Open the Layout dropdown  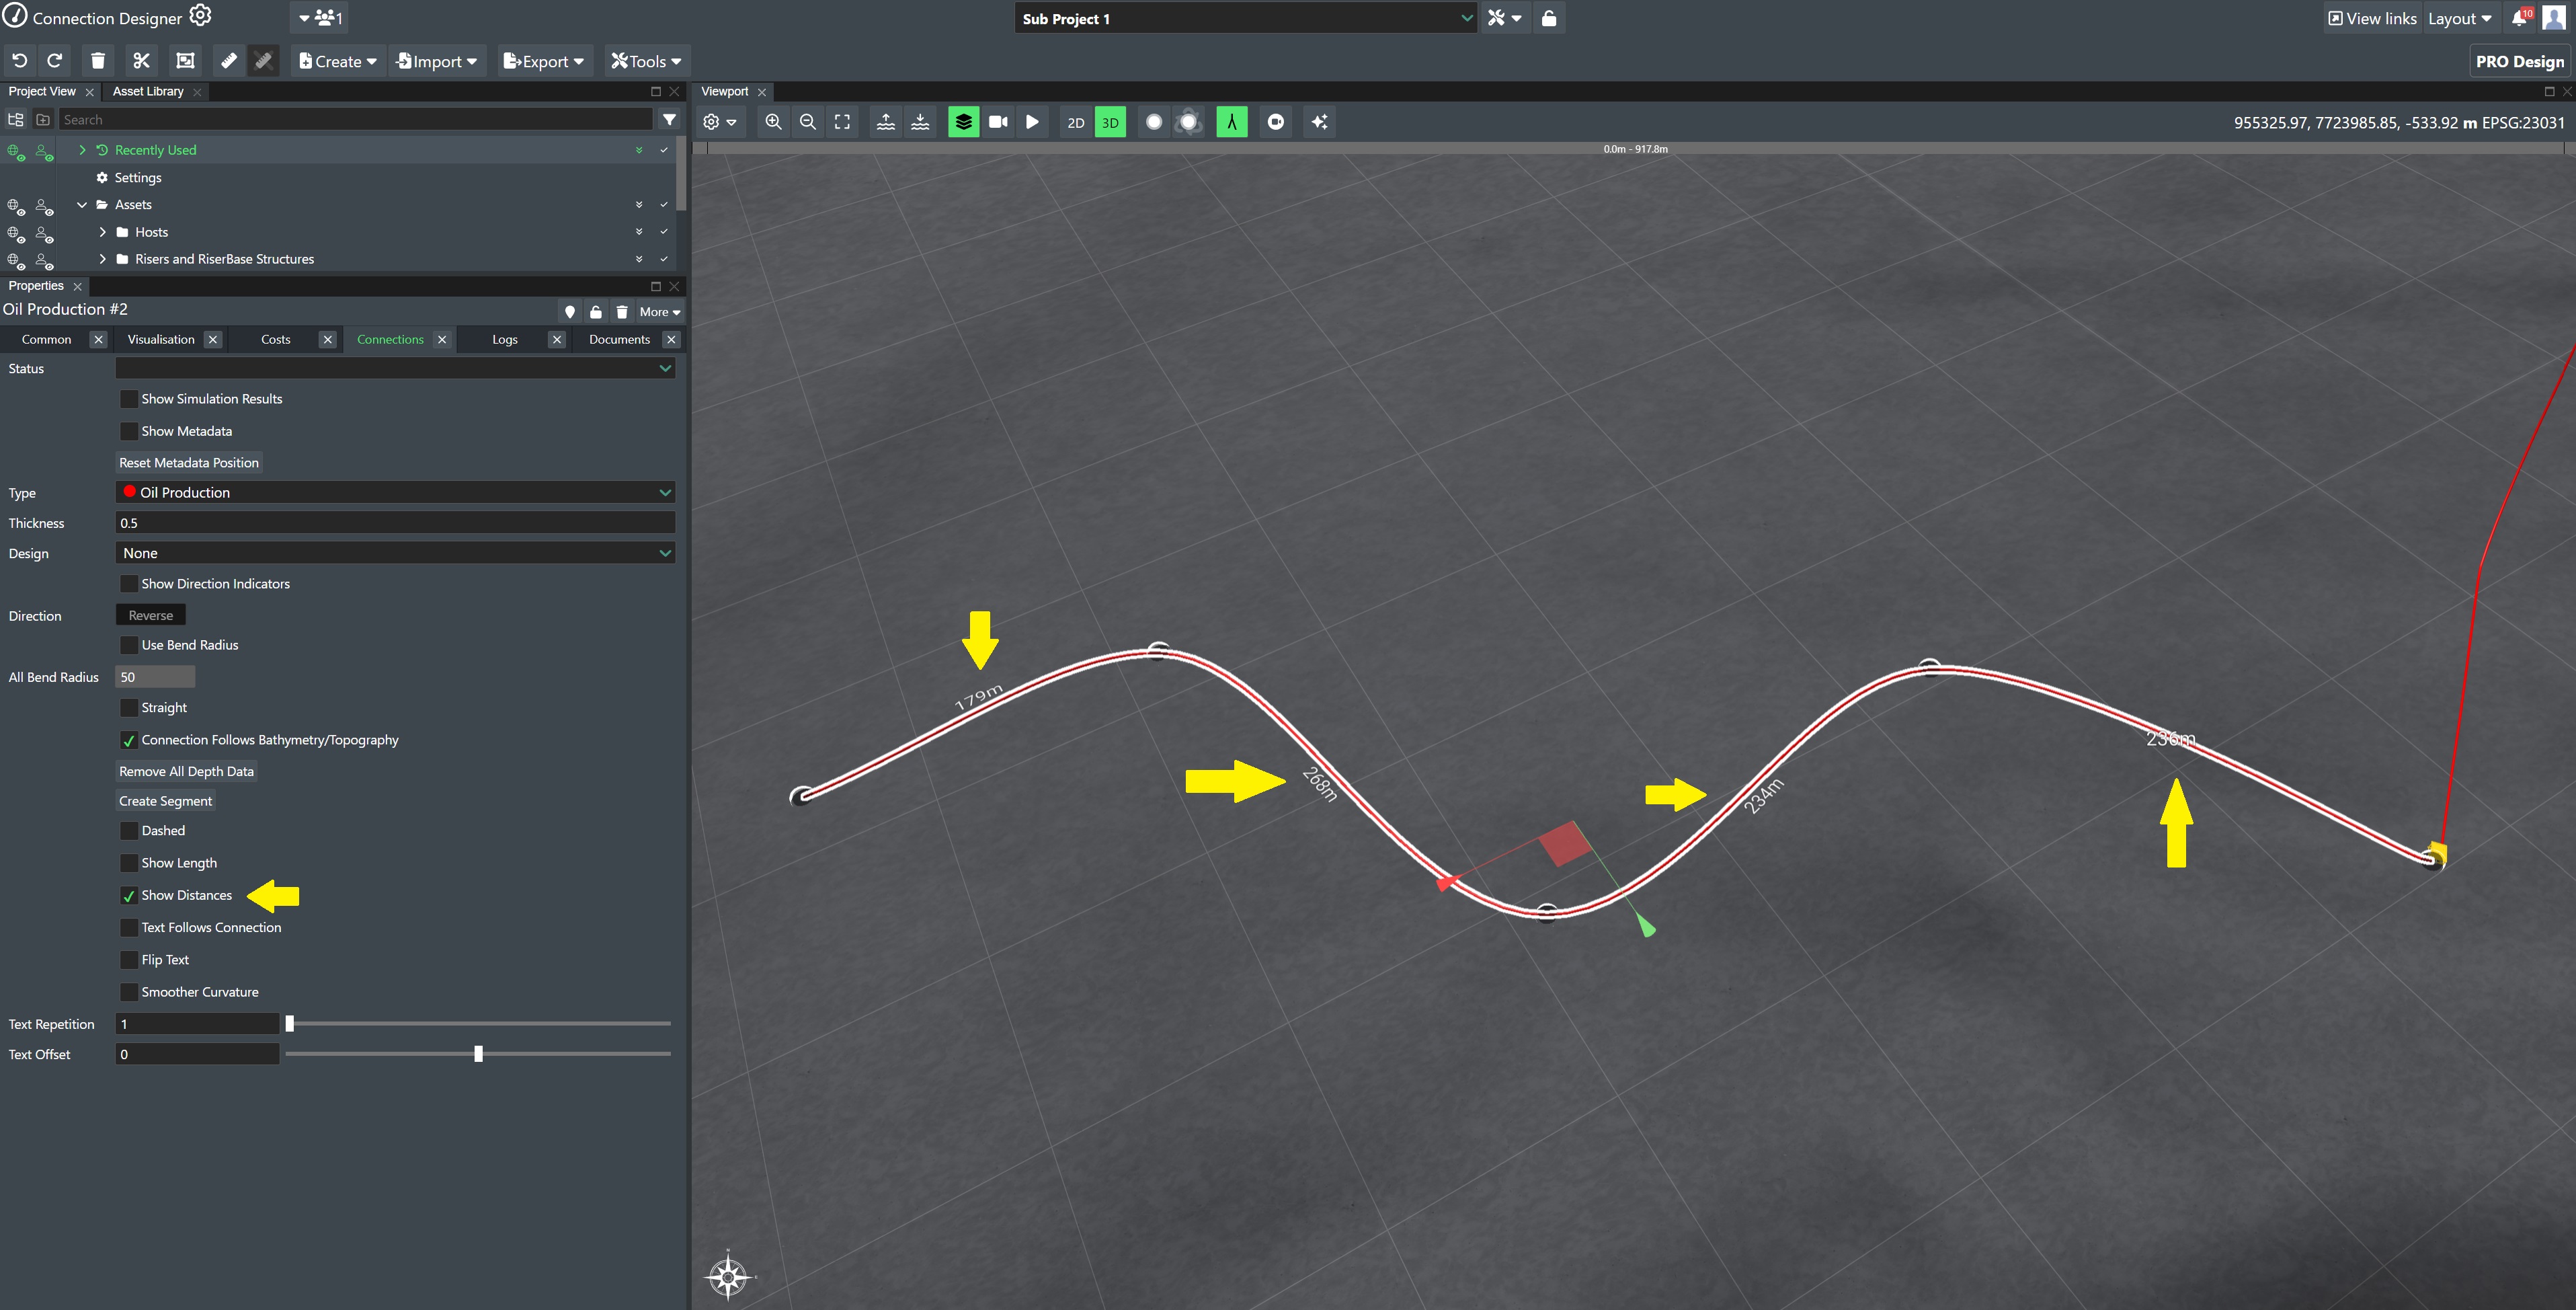2460,18
